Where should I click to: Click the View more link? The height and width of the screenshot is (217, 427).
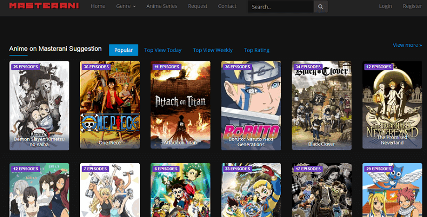pos(407,45)
